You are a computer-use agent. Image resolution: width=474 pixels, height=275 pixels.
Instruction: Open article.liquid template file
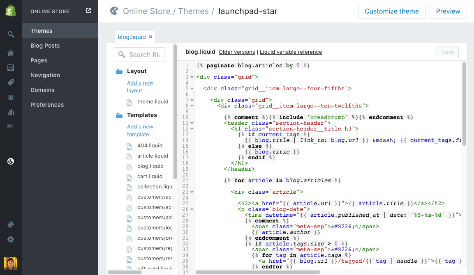[x=153, y=156]
